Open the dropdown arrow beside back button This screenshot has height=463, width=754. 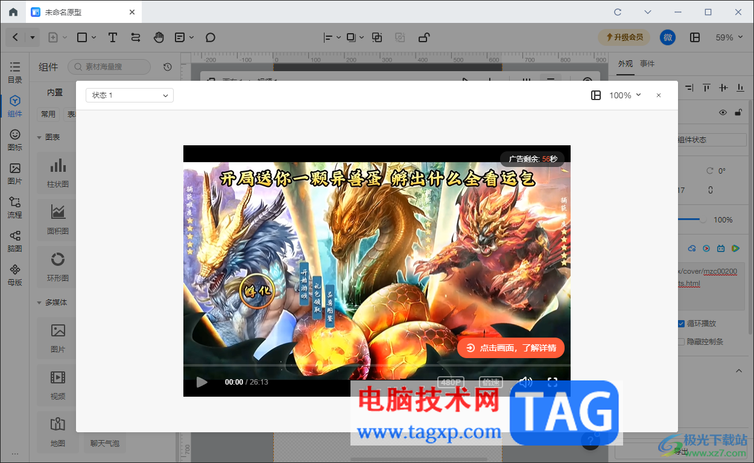[x=32, y=37]
